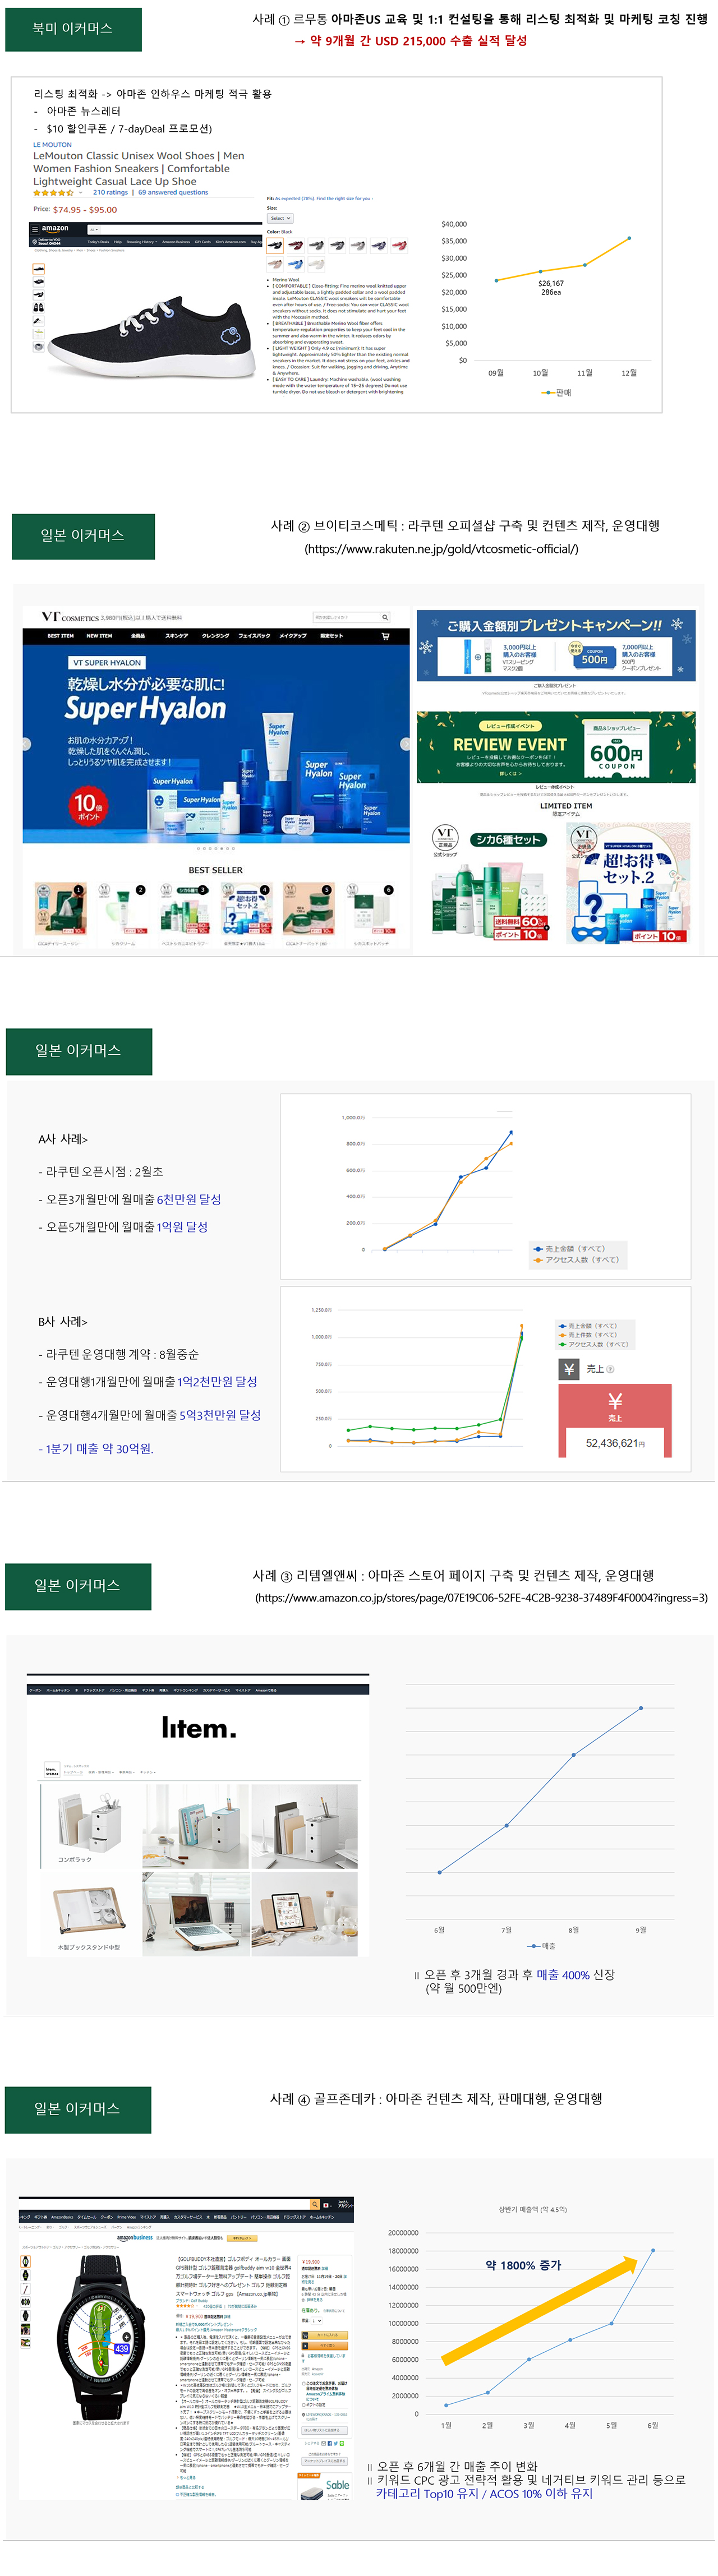Screen dimensions: 718x2576
Task: Click the orange search icon on golf listing
Action: tap(315, 2204)
